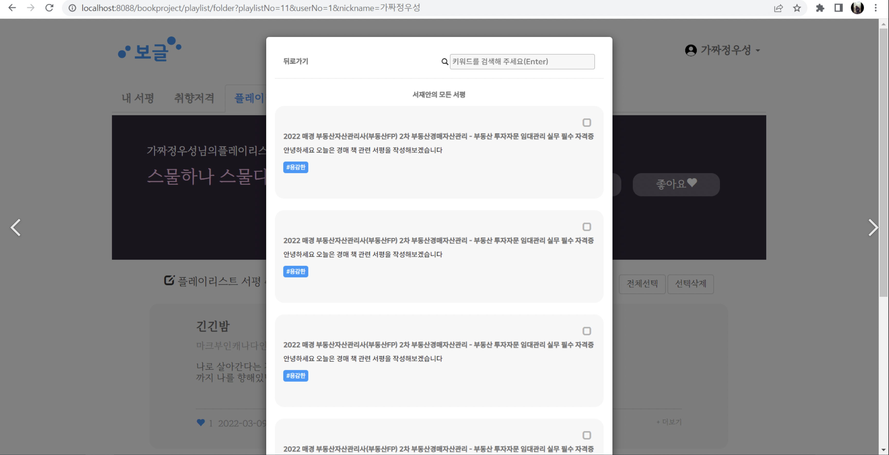This screenshot has height=455, width=889.
Task: View site information icon in address bar
Action: tap(72, 8)
